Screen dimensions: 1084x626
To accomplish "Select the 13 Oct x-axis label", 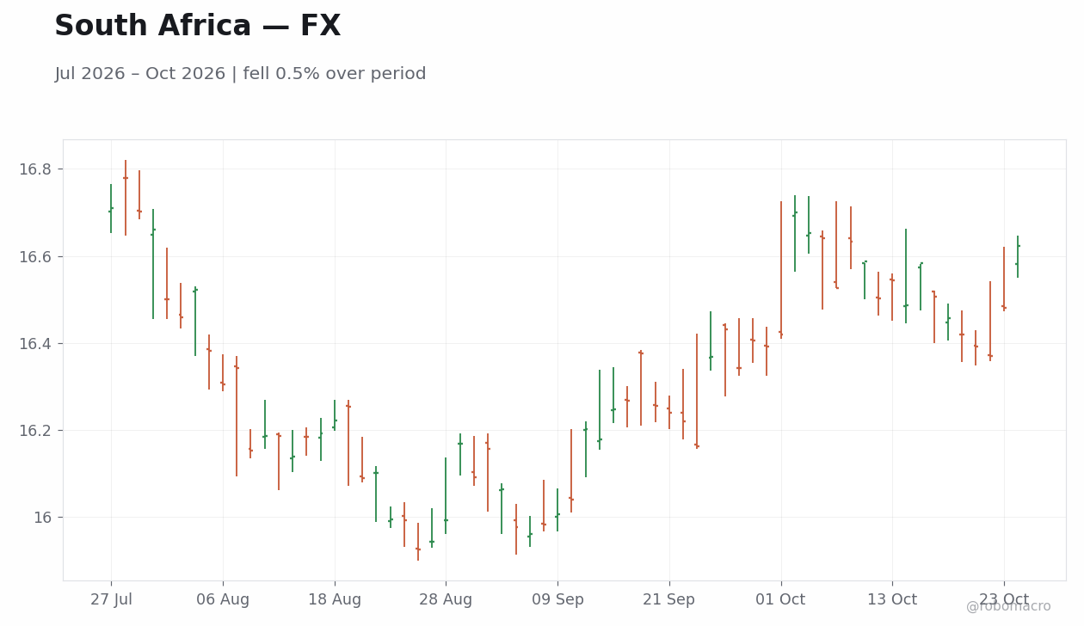I will [892, 599].
